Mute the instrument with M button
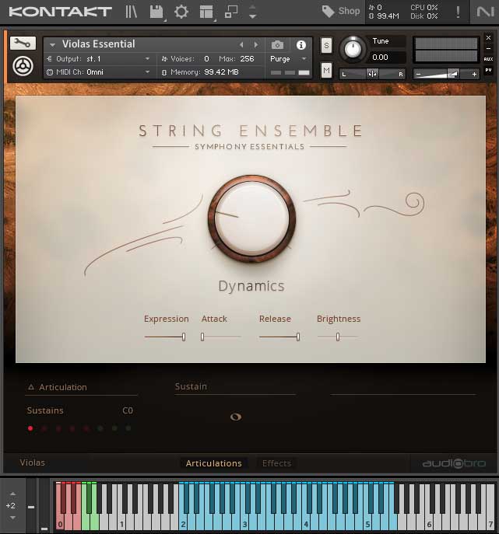The width and height of the screenshot is (499, 534). tap(326, 71)
